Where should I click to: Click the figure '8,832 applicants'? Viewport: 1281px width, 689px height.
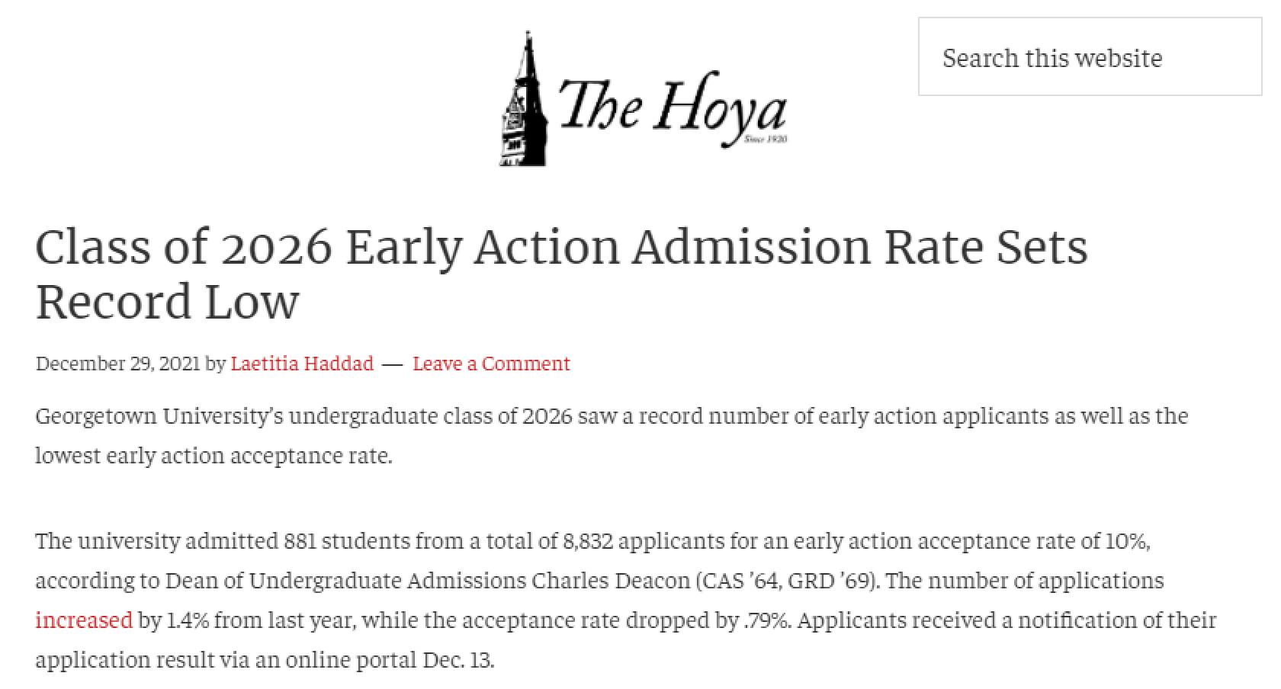(644, 541)
